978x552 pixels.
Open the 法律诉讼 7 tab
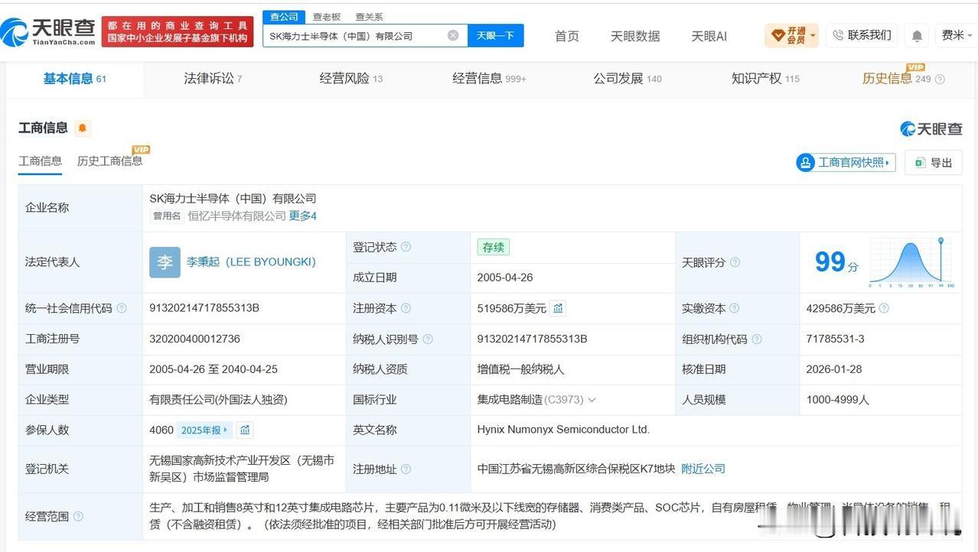pos(213,79)
